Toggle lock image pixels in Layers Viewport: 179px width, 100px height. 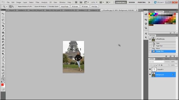(x=157, y=65)
